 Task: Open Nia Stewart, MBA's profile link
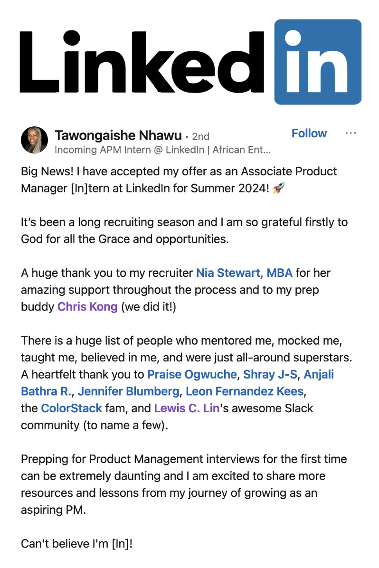click(x=244, y=273)
